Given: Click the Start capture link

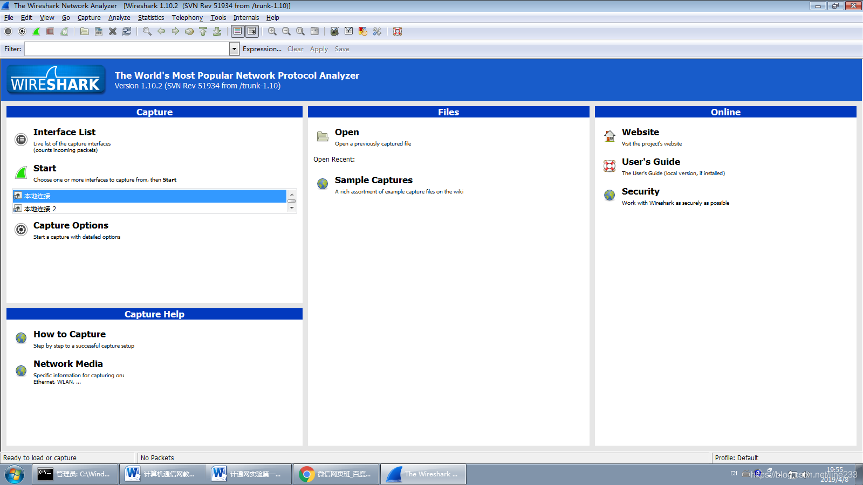Looking at the screenshot, I should [45, 168].
